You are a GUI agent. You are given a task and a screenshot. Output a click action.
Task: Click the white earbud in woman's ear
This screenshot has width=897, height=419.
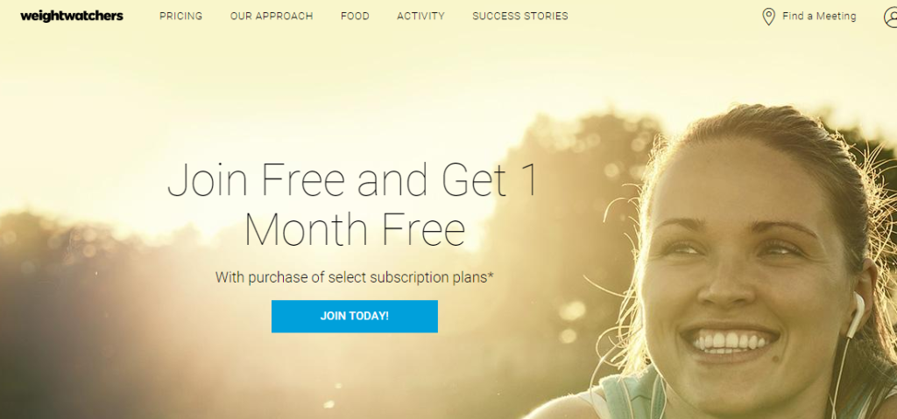[x=855, y=313]
